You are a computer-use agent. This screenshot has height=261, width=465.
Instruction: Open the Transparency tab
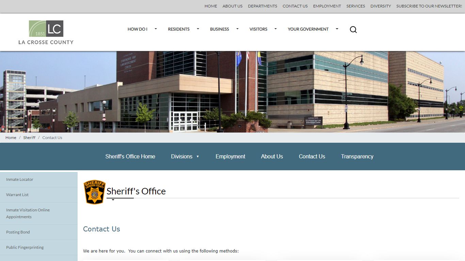pos(357,157)
